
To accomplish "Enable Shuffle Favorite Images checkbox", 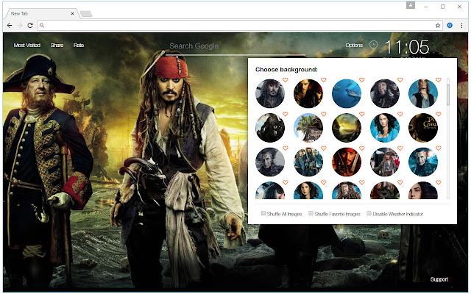I will coord(311,213).
